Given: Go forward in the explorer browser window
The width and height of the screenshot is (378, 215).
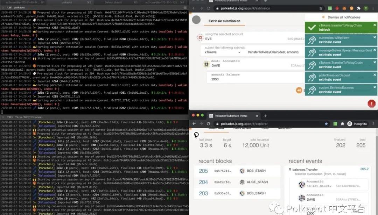Looking at the screenshot, I should (x=201, y=124).
